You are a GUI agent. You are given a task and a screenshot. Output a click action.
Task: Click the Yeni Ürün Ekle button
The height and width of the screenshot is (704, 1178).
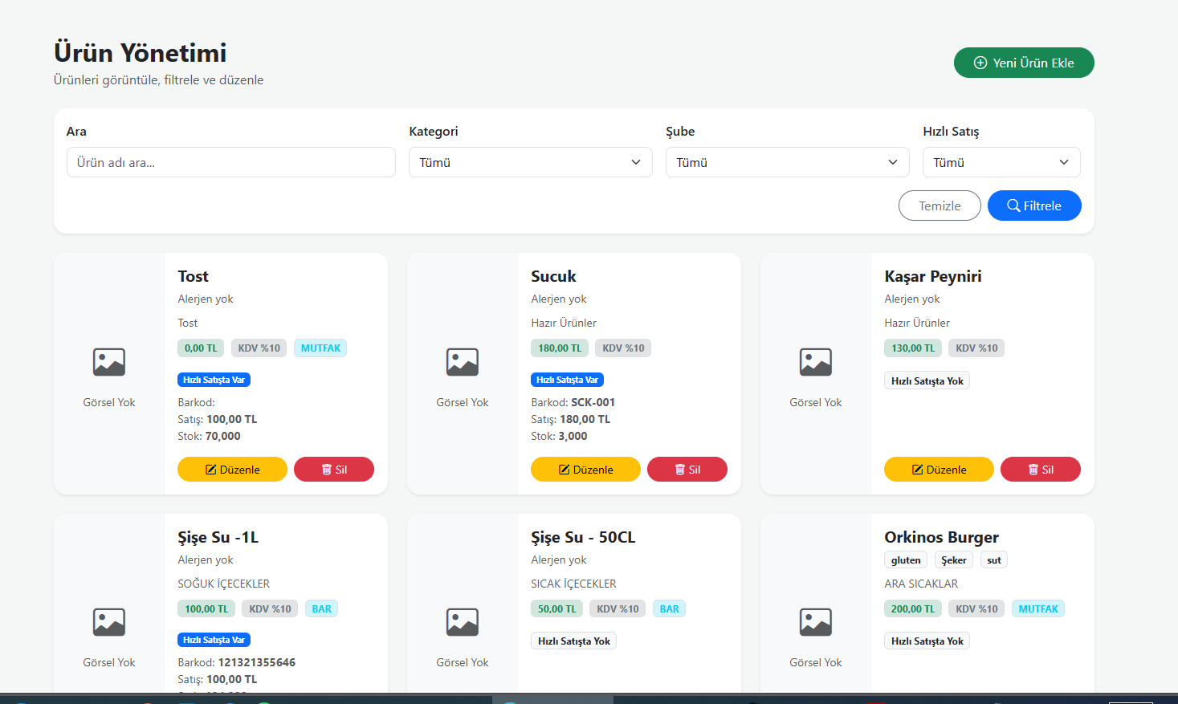click(x=1023, y=63)
